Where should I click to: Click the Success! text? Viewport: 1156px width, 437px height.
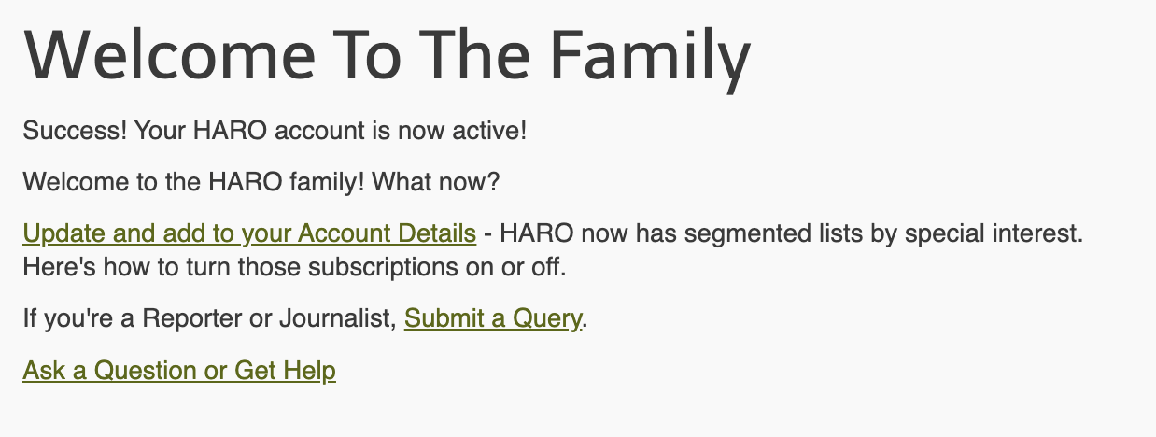click(x=75, y=130)
